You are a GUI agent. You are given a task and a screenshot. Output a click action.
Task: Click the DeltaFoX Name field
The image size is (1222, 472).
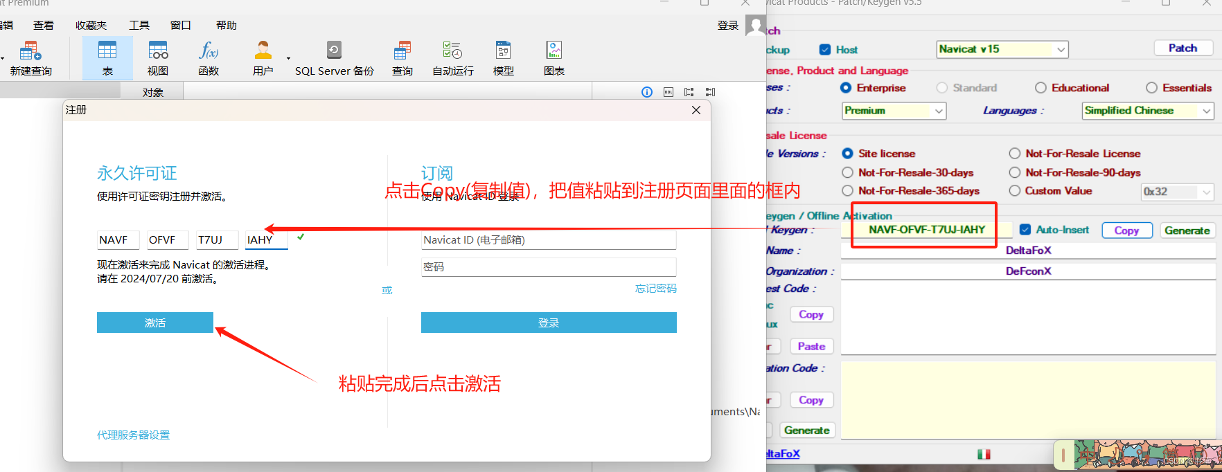[x=1028, y=251]
